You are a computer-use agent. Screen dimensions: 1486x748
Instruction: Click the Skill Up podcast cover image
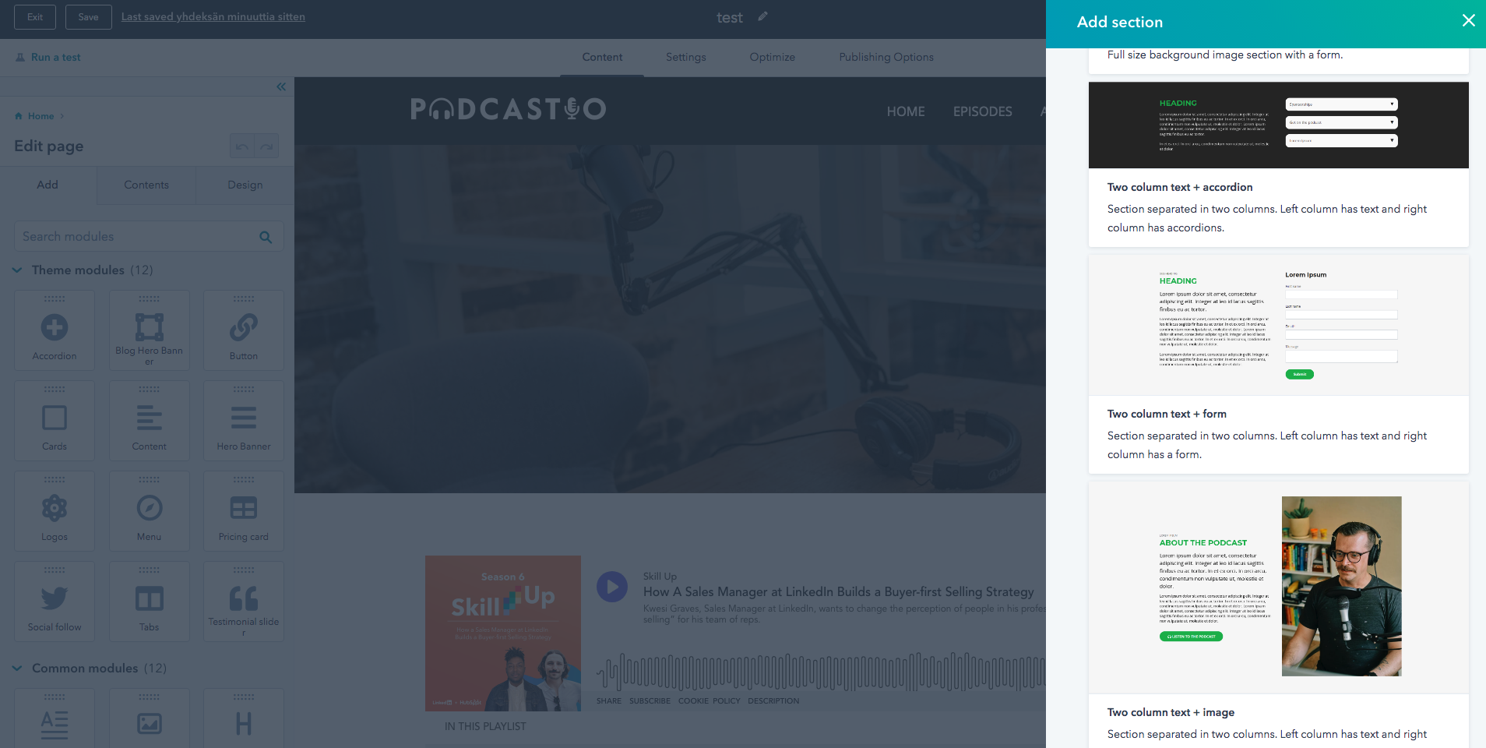click(503, 633)
